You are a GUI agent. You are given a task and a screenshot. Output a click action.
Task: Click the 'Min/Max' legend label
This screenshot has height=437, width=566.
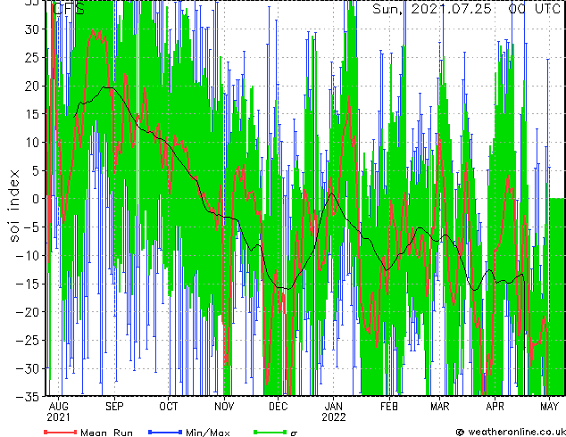207,433
